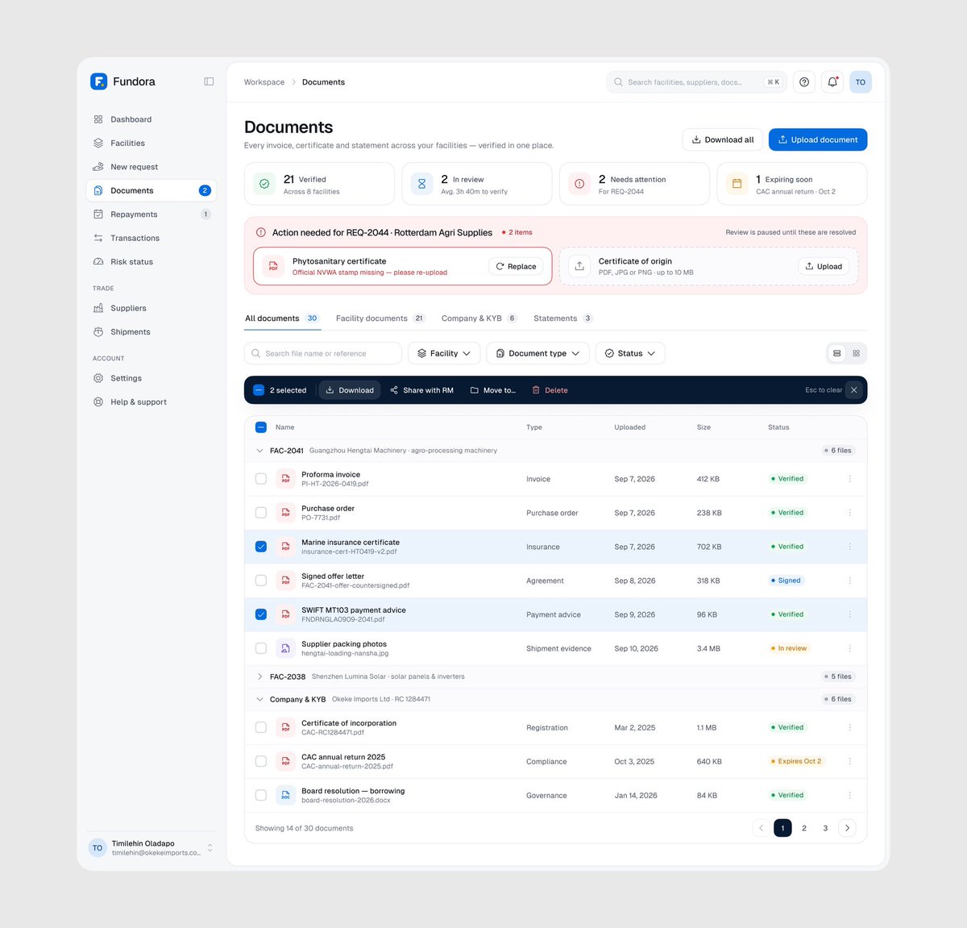The height and width of the screenshot is (928, 967).
Task: Check the Proforma invoice row checkbox
Action: tap(261, 479)
